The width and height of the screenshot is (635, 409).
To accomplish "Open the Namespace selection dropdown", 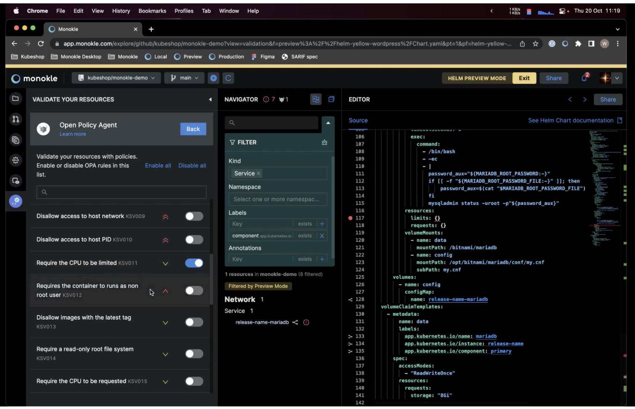I will (278, 199).
